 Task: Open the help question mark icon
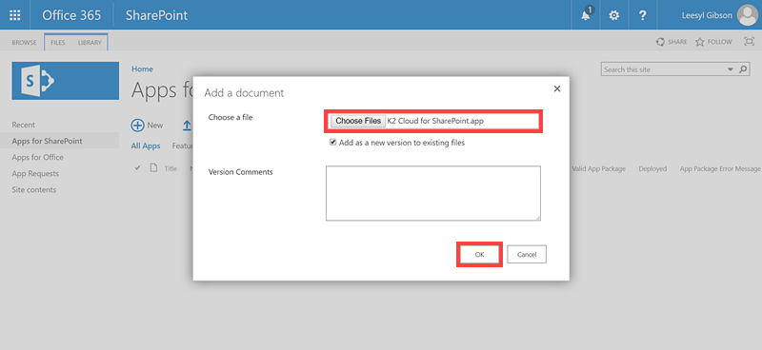pyautogui.click(x=642, y=15)
